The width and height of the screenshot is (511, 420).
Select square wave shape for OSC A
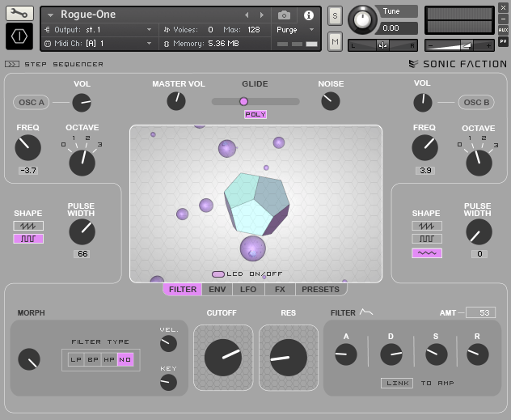28,239
